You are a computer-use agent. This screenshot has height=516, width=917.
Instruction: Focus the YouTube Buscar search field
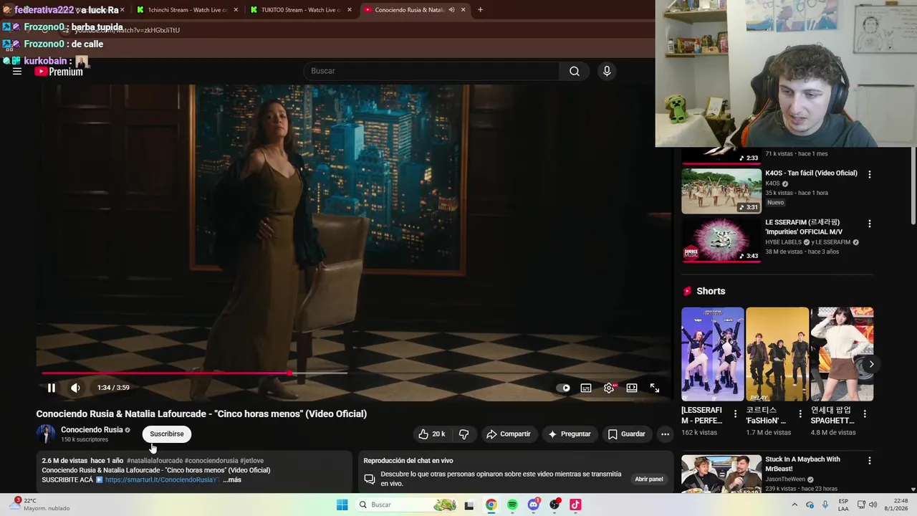(x=432, y=71)
